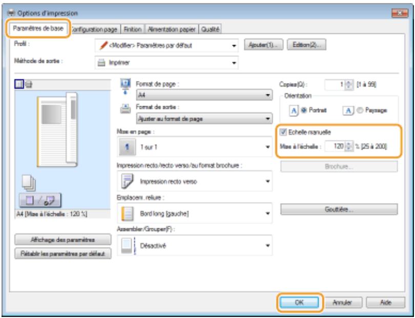
Task: Increase scale with spinner up arrow
Action: (349, 144)
